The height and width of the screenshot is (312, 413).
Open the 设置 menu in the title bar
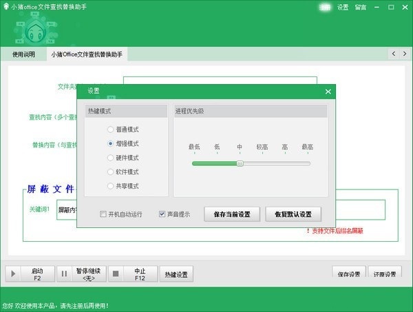pyautogui.click(x=343, y=8)
